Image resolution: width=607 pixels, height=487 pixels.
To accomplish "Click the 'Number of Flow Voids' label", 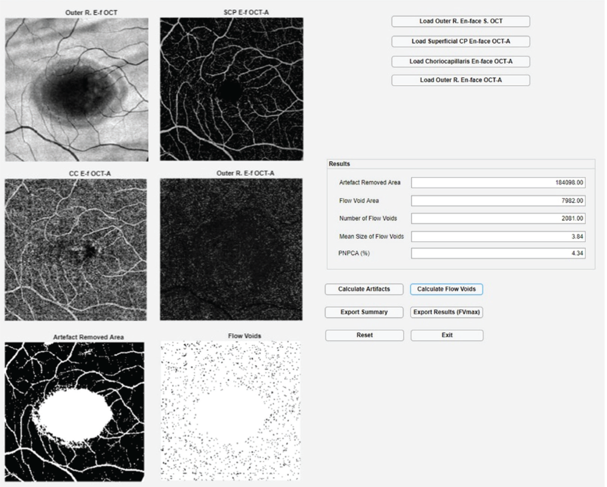I will click(x=368, y=218).
